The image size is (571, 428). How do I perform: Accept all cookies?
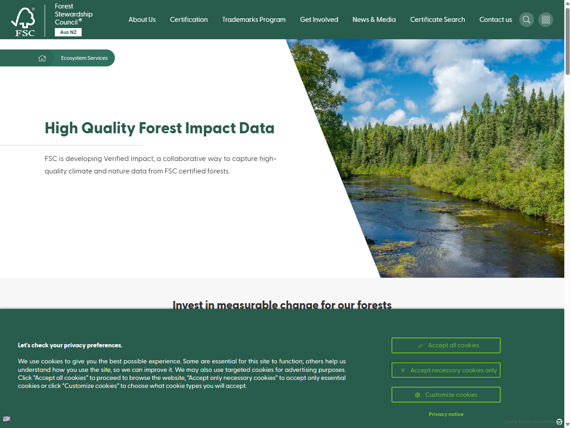(446, 345)
